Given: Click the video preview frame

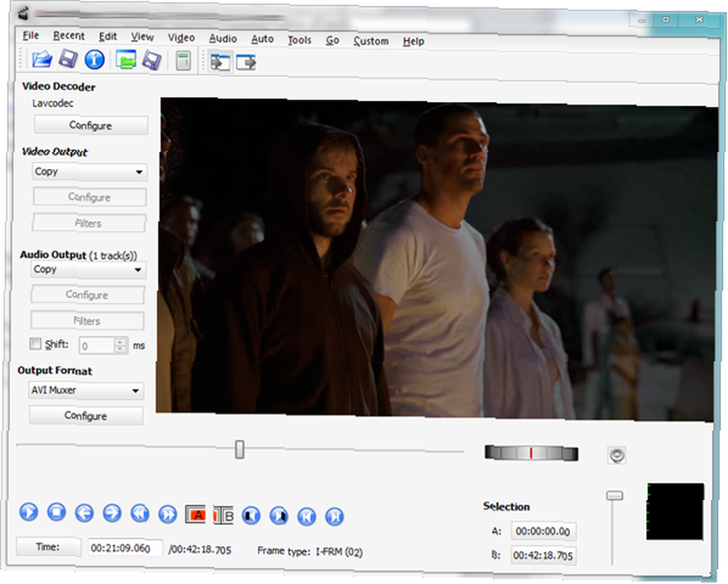Looking at the screenshot, I should pyautogui.click(x=438, y=259).
